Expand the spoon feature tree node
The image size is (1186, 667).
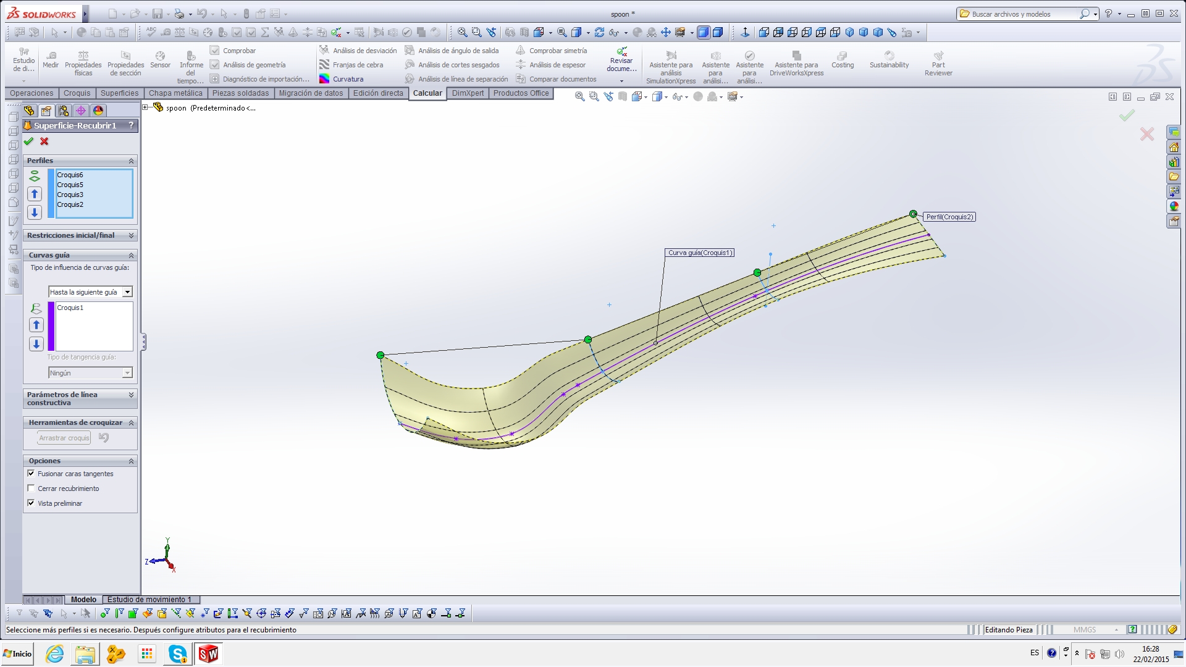point(145,107)
